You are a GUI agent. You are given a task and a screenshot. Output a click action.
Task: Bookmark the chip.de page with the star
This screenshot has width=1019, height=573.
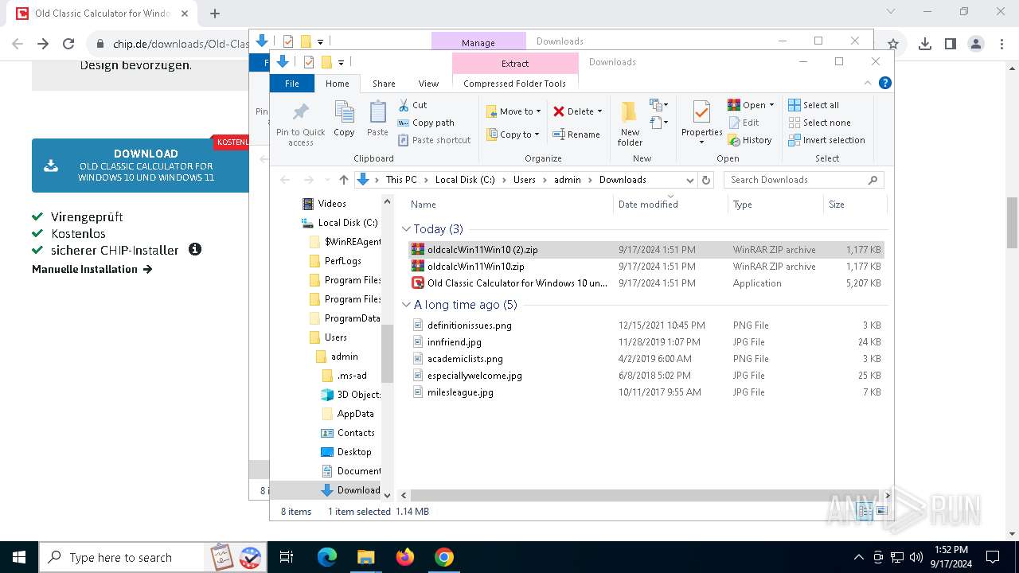pyautogui.click(x=893, y=45)
